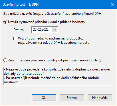Click the month part 02 of the date

[x=38, y=30]
